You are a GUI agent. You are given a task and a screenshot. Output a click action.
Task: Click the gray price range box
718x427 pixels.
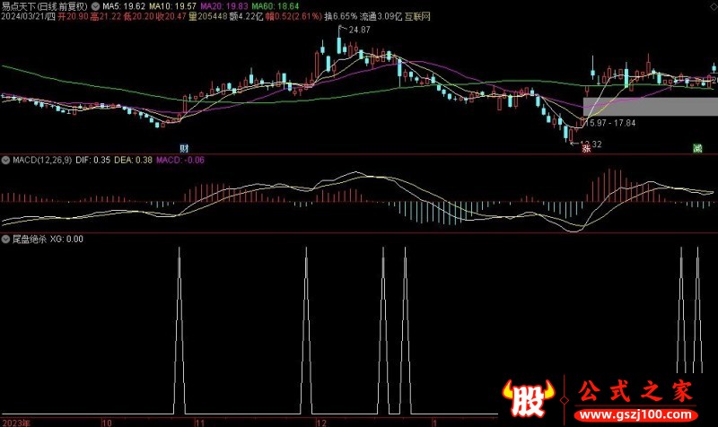coord(650,107)
